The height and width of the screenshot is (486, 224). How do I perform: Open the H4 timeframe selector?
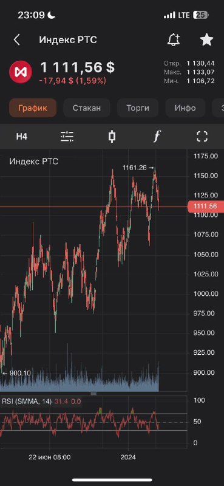[x=22, y=136]
